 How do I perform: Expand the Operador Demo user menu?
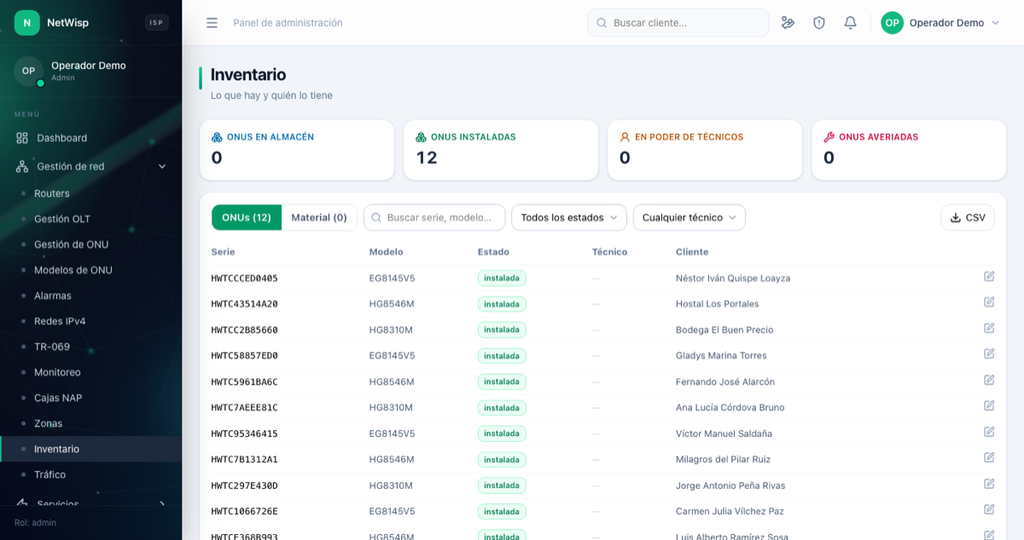click(x=940, y=23)
